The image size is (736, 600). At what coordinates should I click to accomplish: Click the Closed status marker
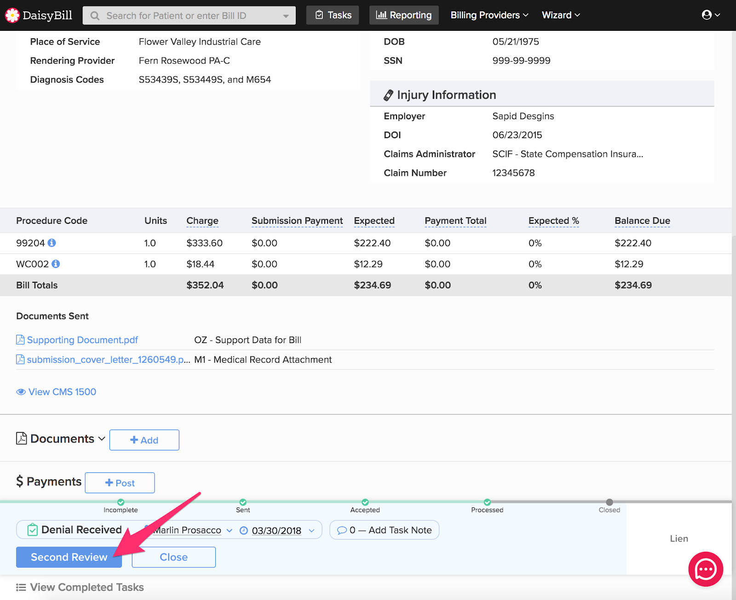tap(609, 502)
